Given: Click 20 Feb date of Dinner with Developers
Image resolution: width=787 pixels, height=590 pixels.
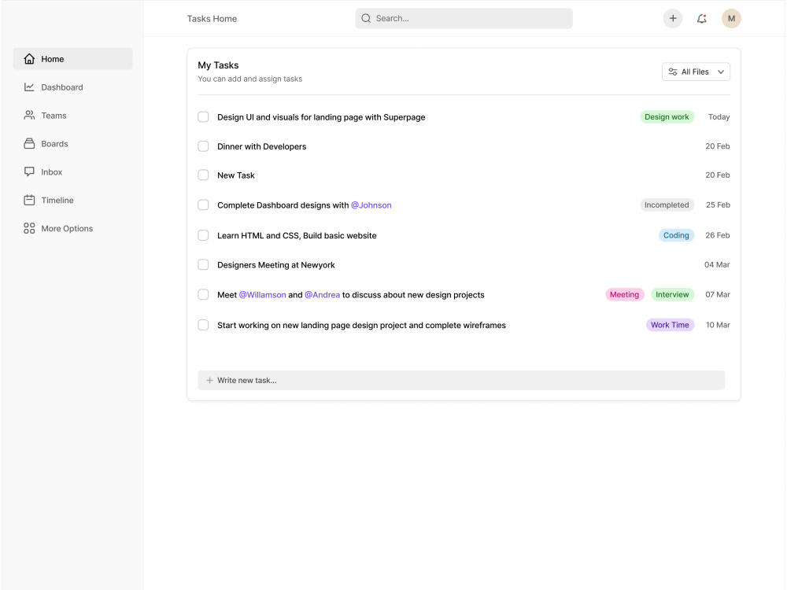Looking at the screenshot, I should [717, 146].
